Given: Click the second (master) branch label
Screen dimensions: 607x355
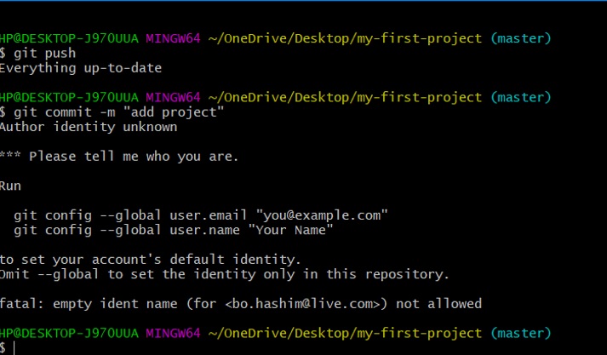Looking at the screenshot, I should pos(521,97).
